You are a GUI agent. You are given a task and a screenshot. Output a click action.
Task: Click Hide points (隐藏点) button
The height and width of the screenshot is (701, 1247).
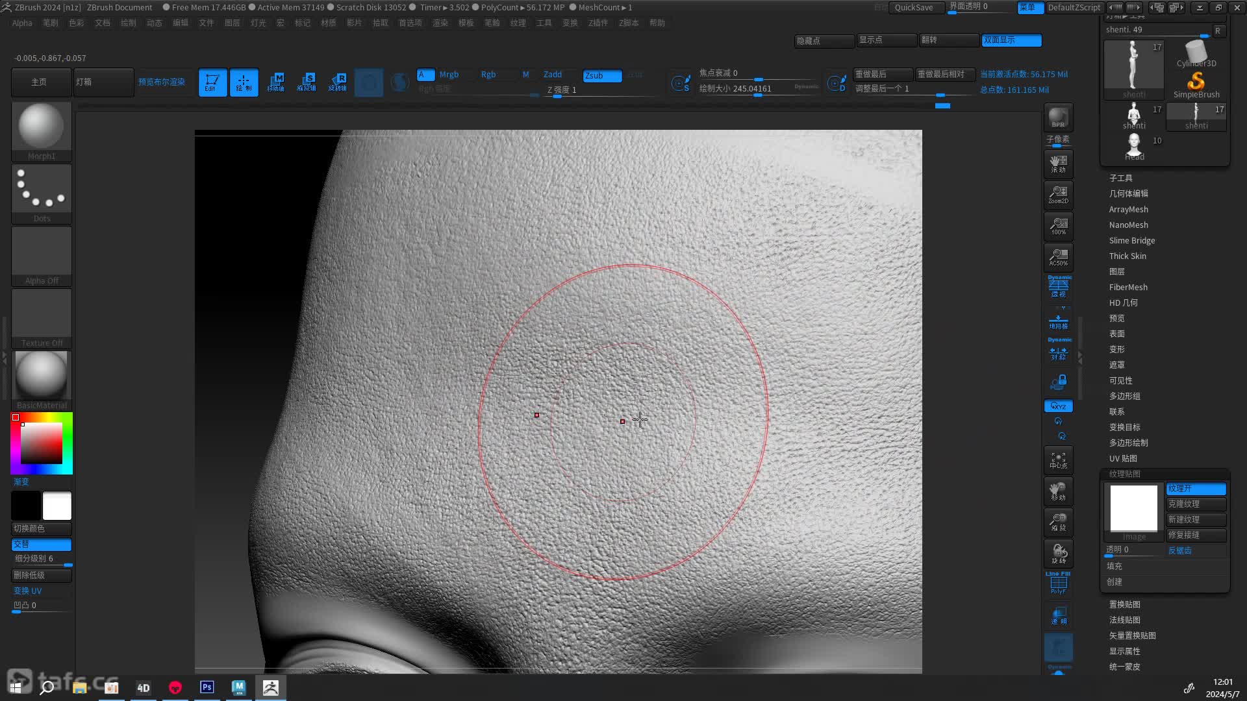pyautogui.click(x=824, y=41)
